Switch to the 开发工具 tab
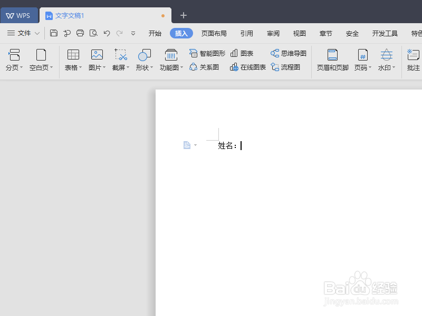Viewport: 422px width, 316px height. (385, 33)
